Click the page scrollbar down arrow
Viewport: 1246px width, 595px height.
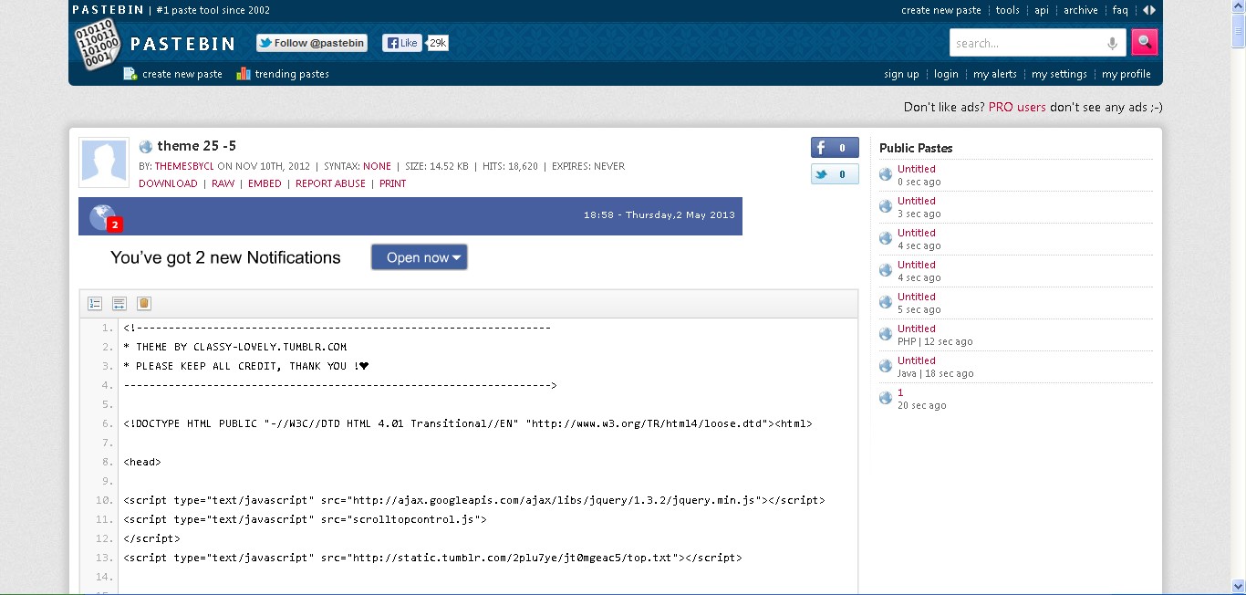(x=1238, y=586)
